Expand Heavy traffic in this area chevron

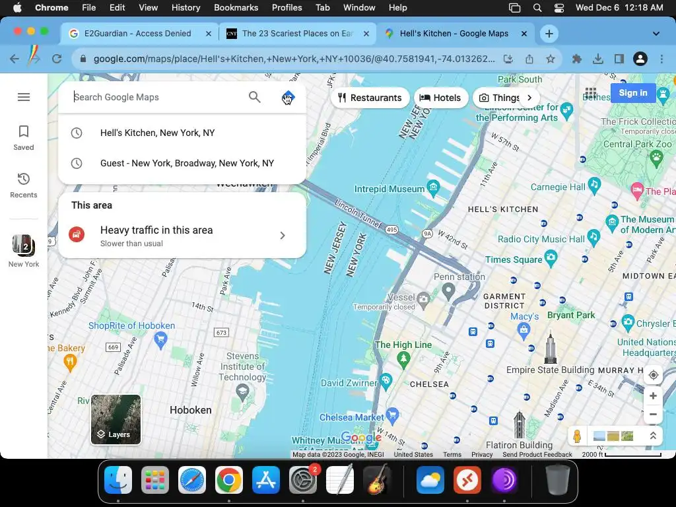click(x=283, y=236)
